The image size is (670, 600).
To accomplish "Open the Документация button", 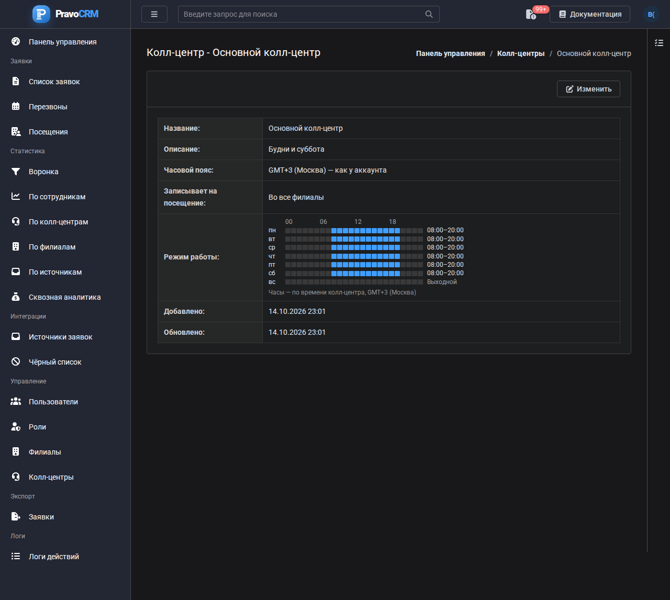I will (590, 14).
